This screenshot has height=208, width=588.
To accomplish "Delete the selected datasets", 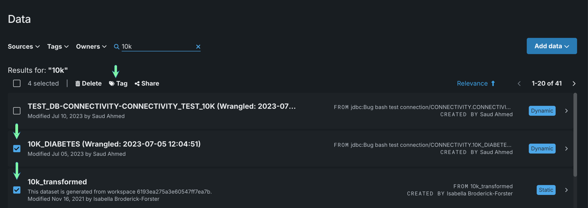I will [x=88, y=83].
